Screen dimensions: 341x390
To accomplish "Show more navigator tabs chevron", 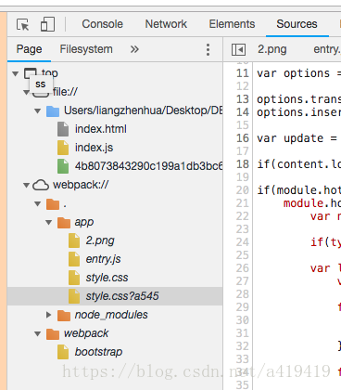I will 134,49.
